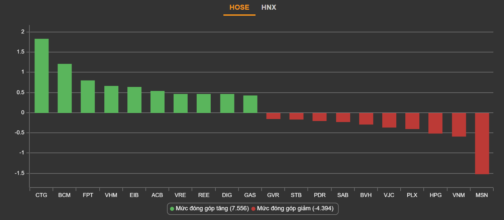Switch to the HNX tab

click(x=269, y=7)
